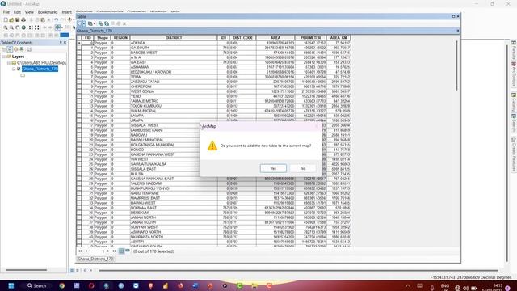517x291 pixels.
Task: Select row selector for TEMA record
Action: coord(79,77)
